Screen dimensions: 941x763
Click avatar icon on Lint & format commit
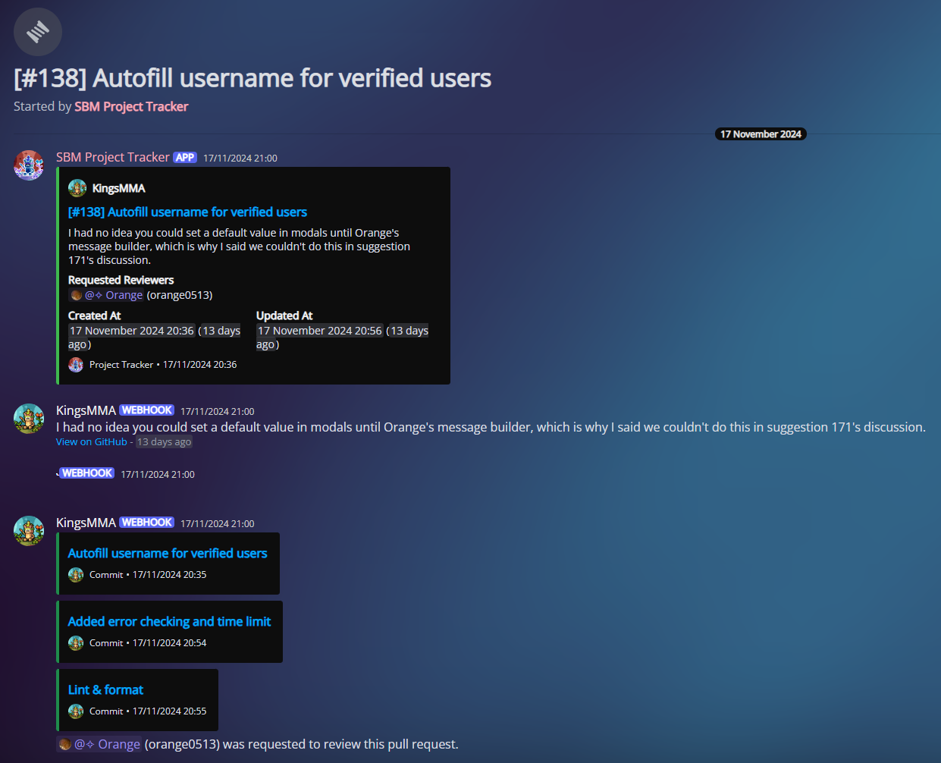[76, 711]
